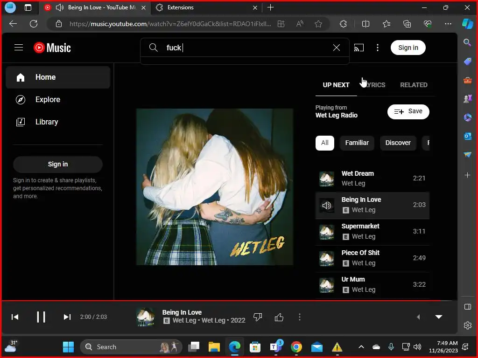The height and width of the screenshot is (358, 478).
Task: Open Library in sidebar
Action: pyautogui.click(x=58, y=122)
